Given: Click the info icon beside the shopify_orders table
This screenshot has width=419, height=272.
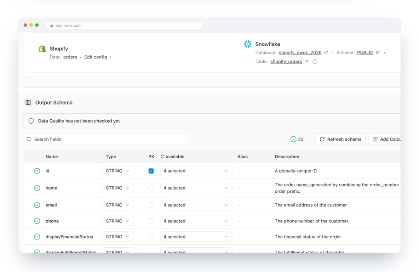Looking at the screenshot, I should coord(315,62).
